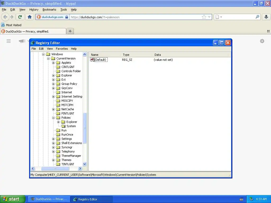
Task: Open the browser Bookmarks menu
Action: click(49, 10)
